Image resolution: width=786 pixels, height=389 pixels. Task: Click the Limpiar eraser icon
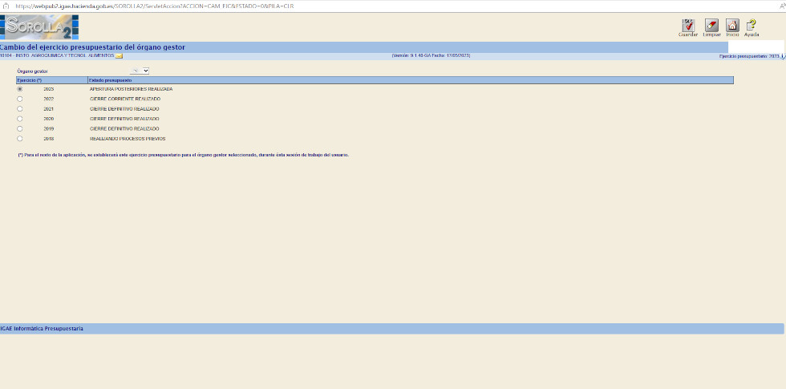point(711,26)
